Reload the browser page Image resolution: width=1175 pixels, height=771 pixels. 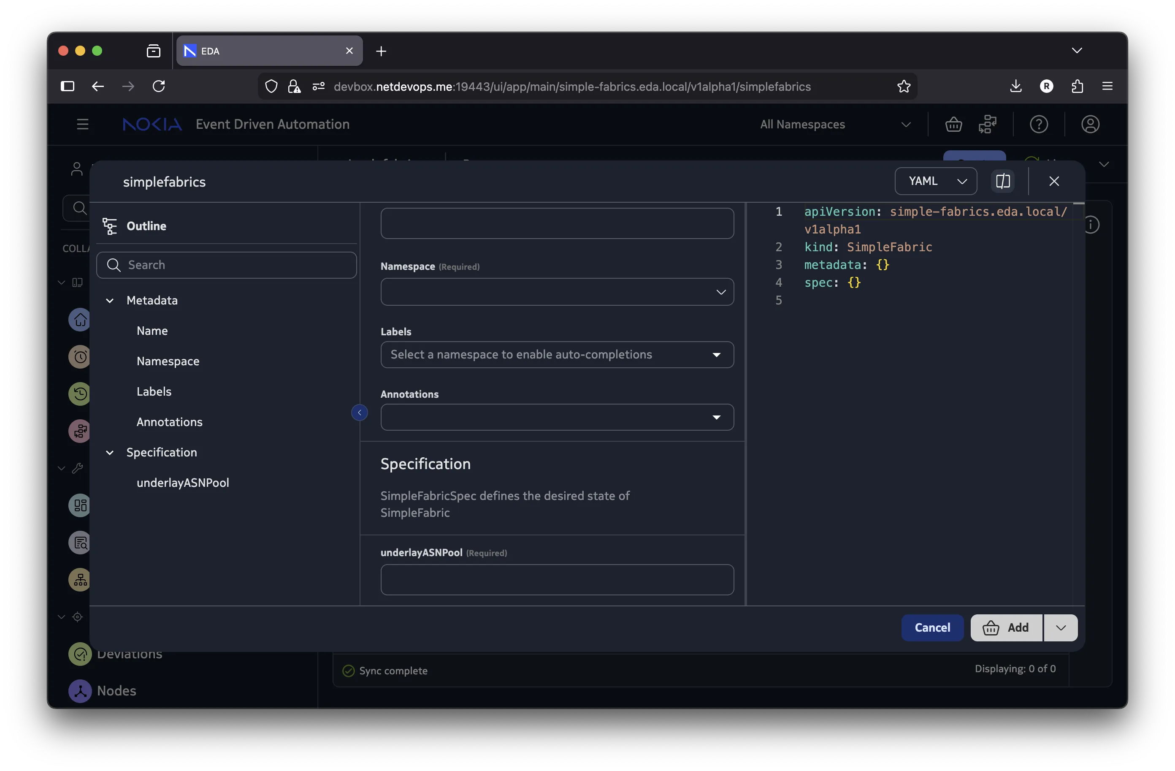158,87
